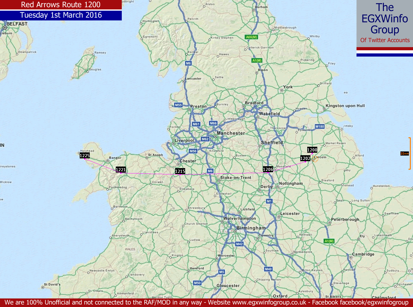Click the Sheffield city label
413x307 pixels.
pos(272,143)
